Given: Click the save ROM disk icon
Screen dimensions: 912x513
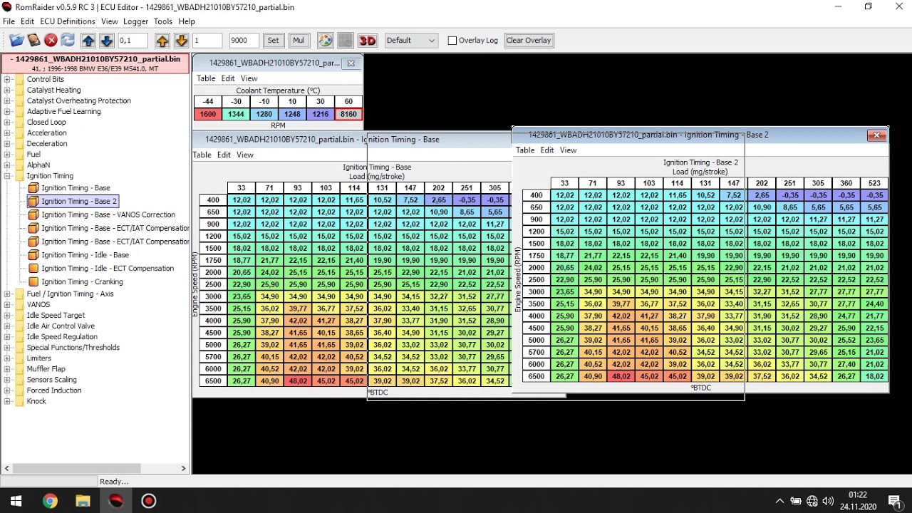Looking at the screenshot, I should 33,41.
